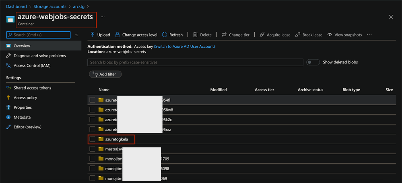Click Switch to Azure AD User Account
The width and height of the screenshot is (402, 183).
[x=185, y=47]
